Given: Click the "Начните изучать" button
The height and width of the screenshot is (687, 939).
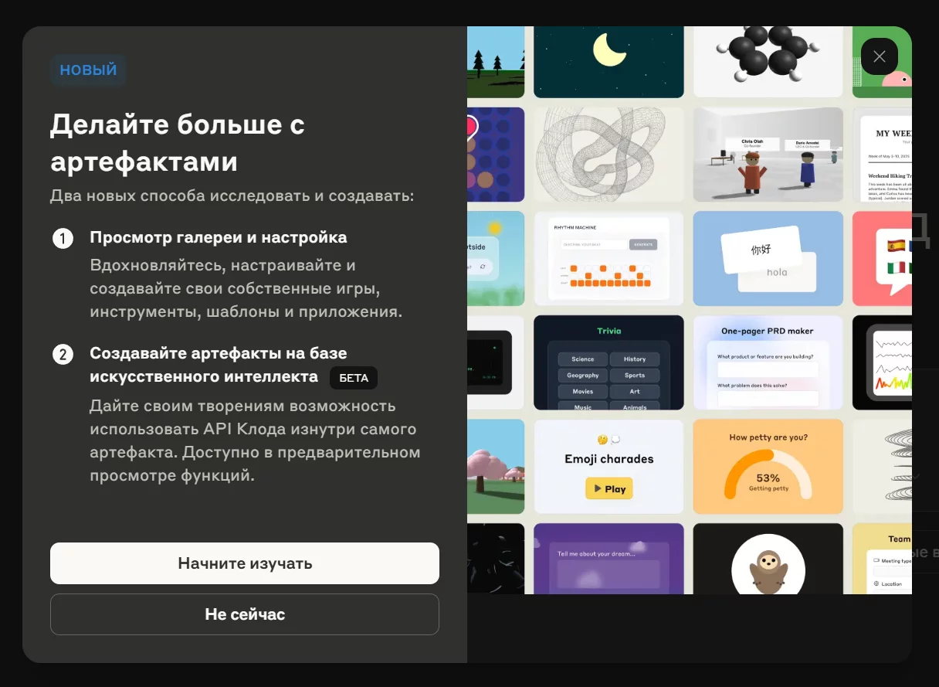Looking at the screenshot, I should point(244,563).
